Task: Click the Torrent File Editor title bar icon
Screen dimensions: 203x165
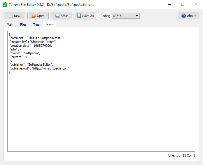Action: click(x=5, y=4)
